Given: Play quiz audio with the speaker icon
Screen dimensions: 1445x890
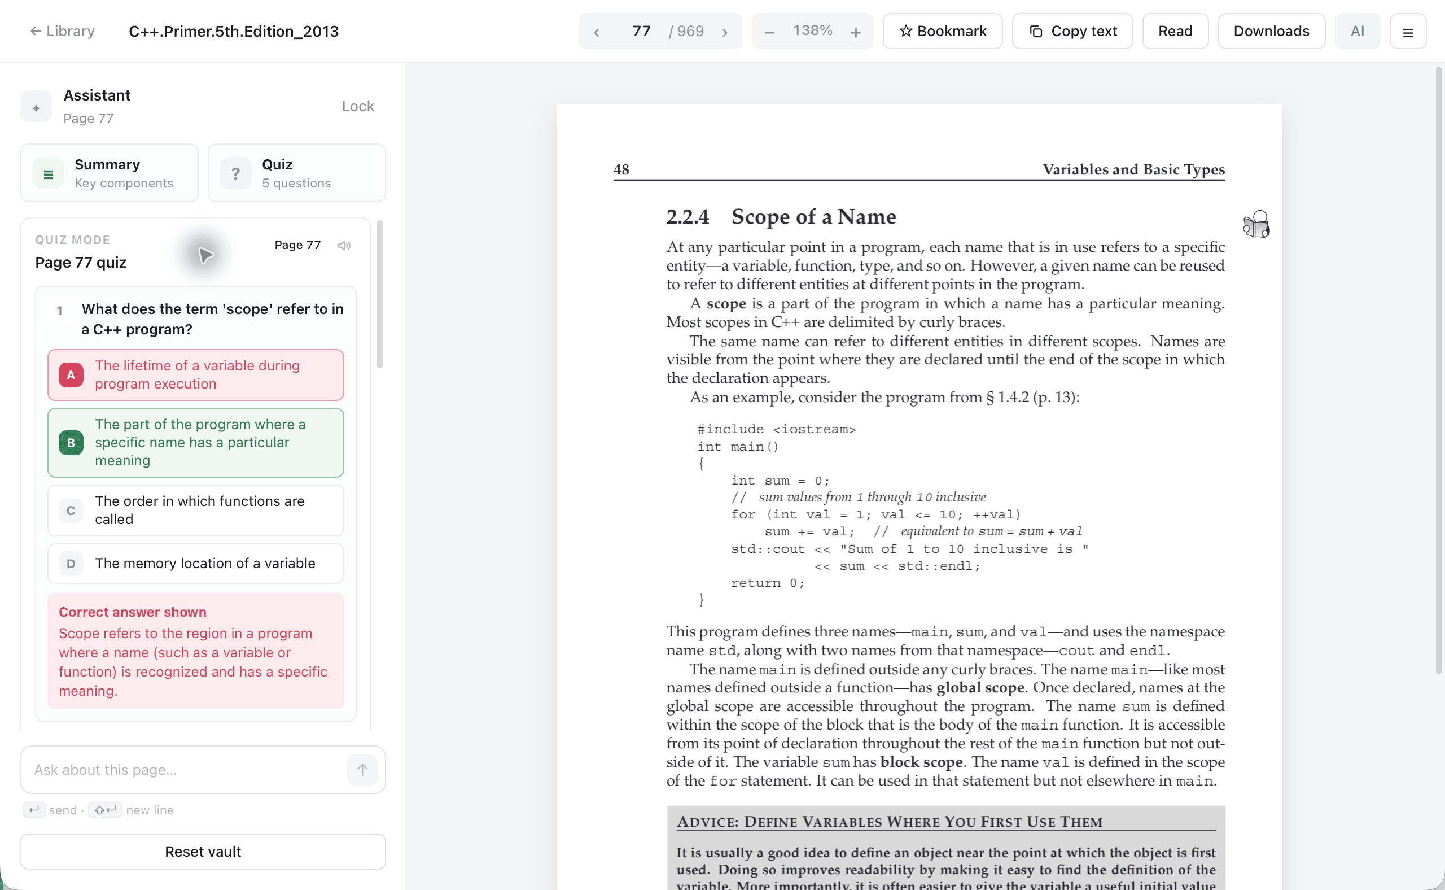Looking at the screenshot, I should tap(344, 246).
